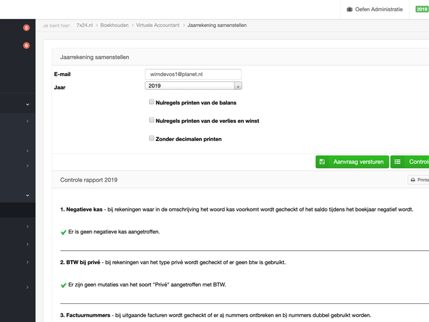Open the Jaar dropdown showing 2019
Image resolution: width=429 pixels, height=322 pixels.
coord(193,85)
